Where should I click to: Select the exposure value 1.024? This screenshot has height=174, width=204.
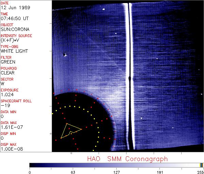[x=7, y=94]
